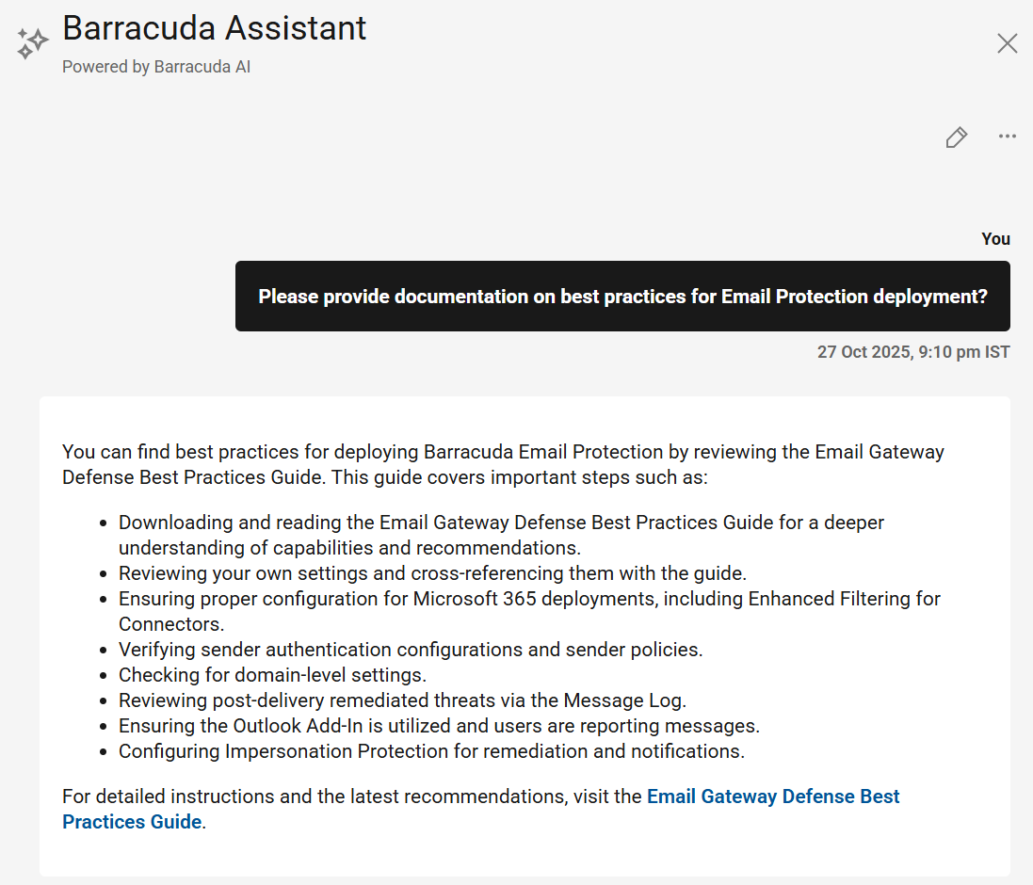
Task: Open the more options ellipsis menu
Action: 1007,137
